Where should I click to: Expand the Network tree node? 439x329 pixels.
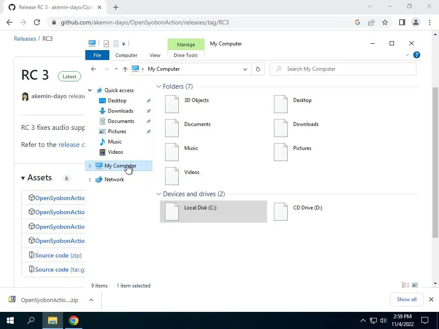90,179
